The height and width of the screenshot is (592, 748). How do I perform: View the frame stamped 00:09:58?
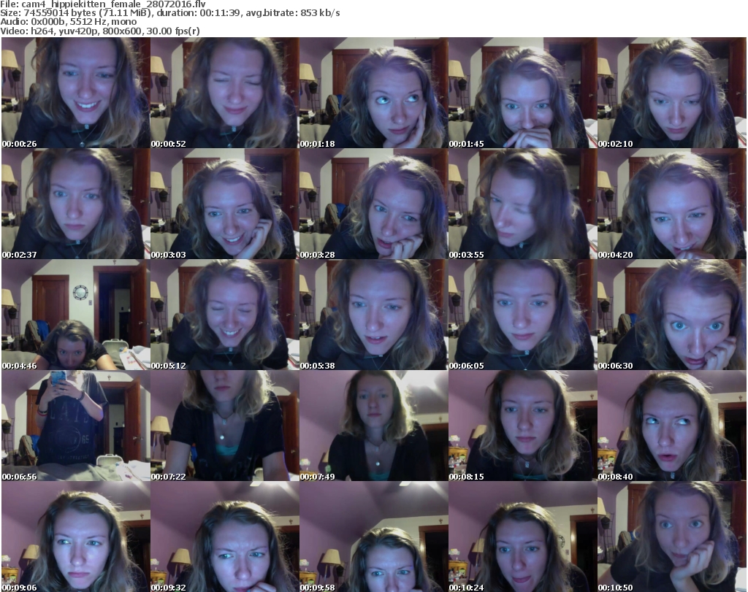pyautogui.click(x=373, y=537)
